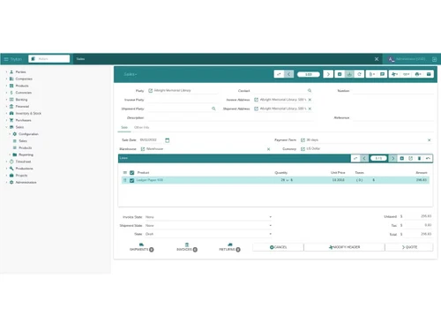Open Products under the Sales menu
The height and width of the screenshot is (331, 441).
[25, 147]
